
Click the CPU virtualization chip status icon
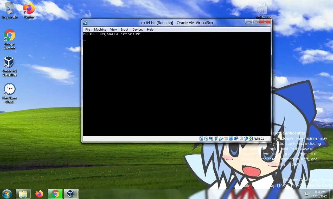pos(241,139)
